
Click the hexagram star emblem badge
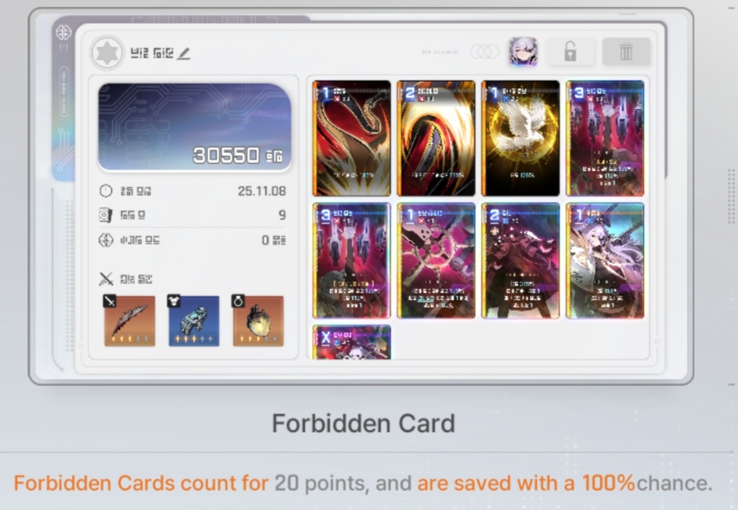(x=107, y=53)
